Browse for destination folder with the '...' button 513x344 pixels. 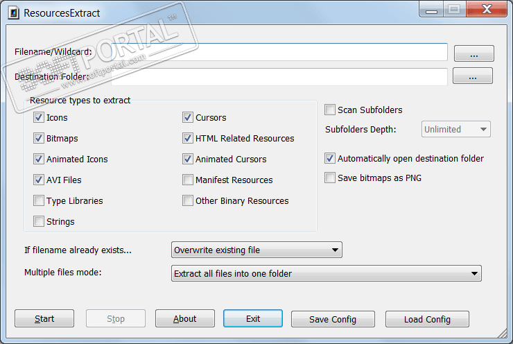(x=472, y=76)
